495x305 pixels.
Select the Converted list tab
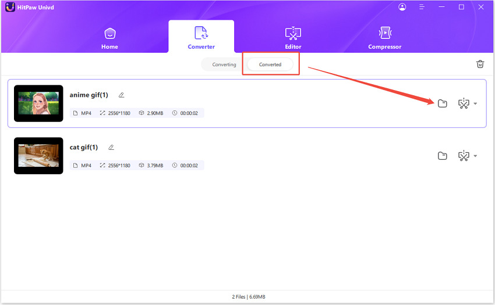point(270,64)
